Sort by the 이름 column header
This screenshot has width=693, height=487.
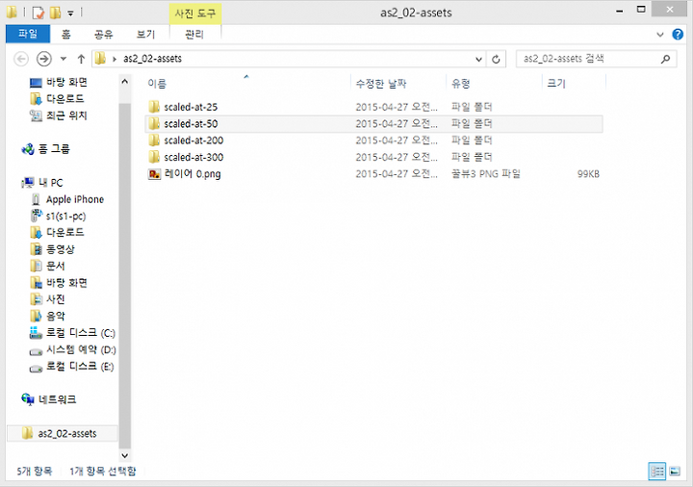157,84
